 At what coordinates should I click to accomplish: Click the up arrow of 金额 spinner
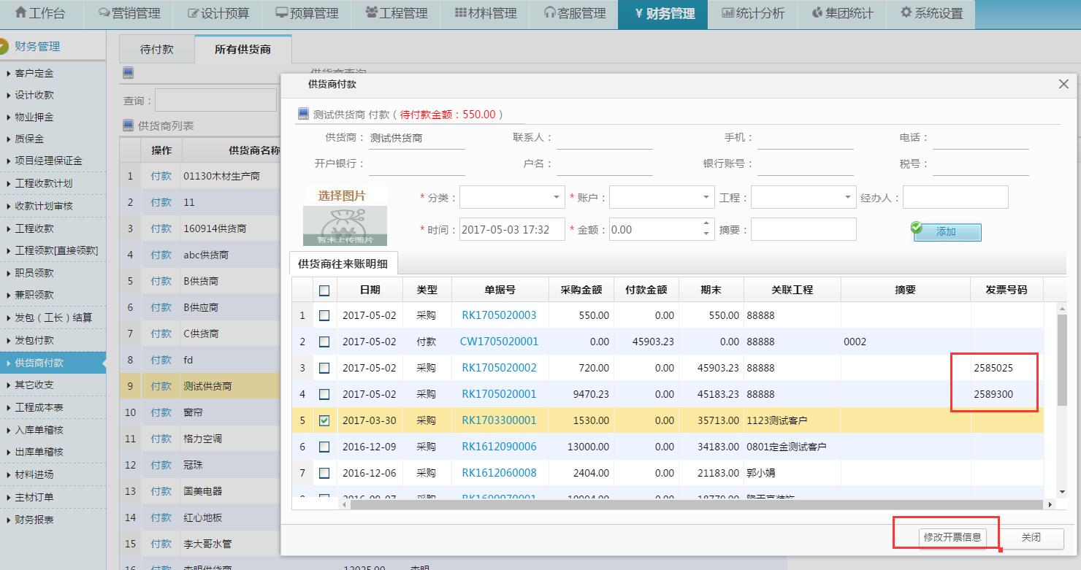(706, 224)
